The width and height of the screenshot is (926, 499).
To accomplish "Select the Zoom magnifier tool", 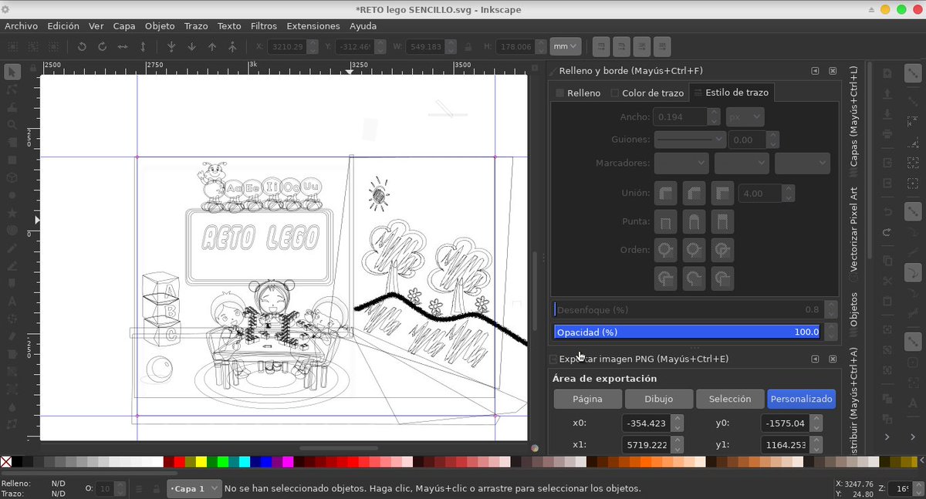I will (12, 124).
